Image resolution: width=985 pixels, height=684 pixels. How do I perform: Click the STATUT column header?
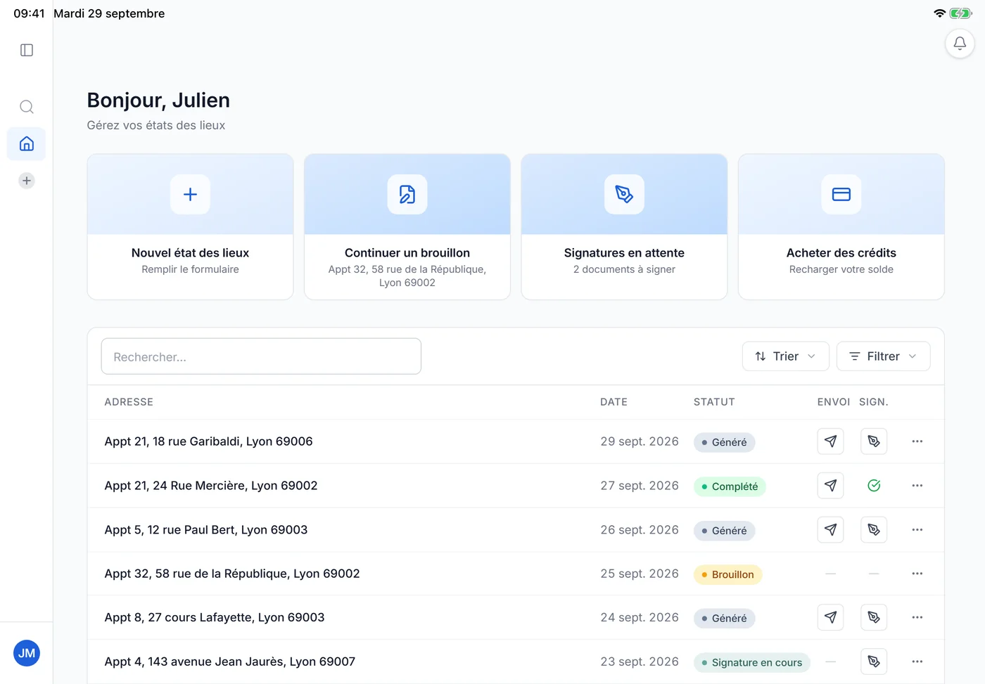point(714,402)
